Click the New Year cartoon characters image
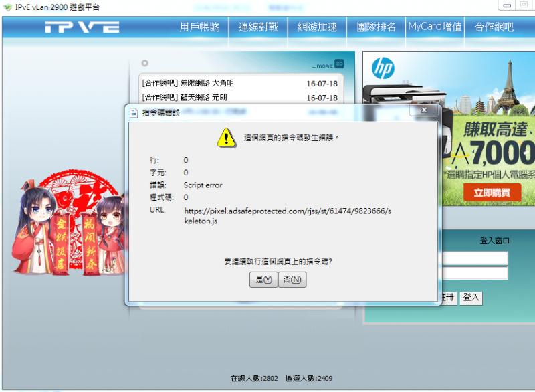This screenshot has height=392, width=535. 68,223
